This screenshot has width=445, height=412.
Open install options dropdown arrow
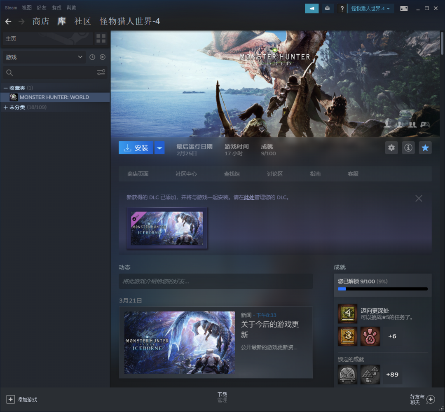point(159,148)
